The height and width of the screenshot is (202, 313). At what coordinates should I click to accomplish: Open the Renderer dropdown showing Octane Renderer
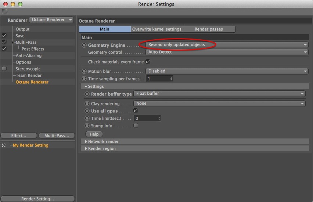coord(51,20)
